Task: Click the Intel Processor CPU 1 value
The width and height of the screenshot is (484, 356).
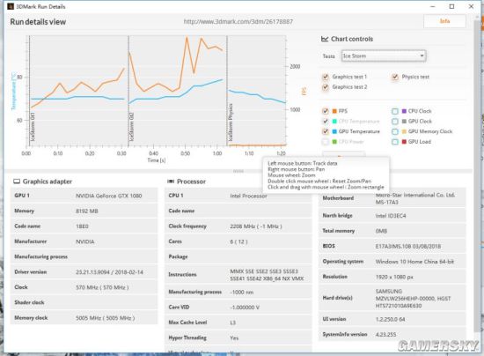Action: pos(248,196)
